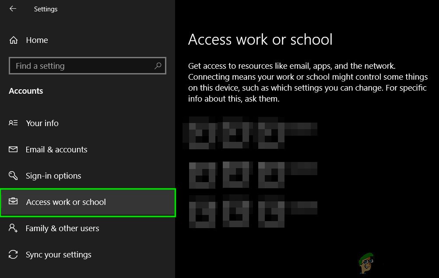Click the Home house icon
The height and width of the screenshot is (278, 439).
click(x=14, y=40)
